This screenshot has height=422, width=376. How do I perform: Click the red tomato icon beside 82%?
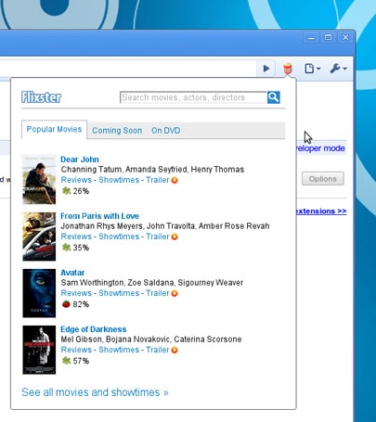click(66, 304)
